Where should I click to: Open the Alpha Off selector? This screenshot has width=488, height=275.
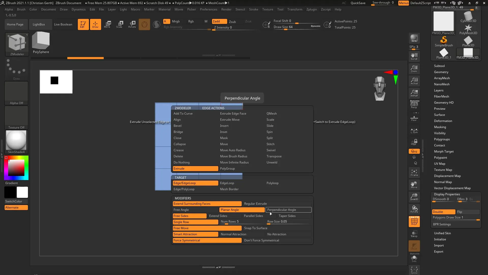click(16, 93)
